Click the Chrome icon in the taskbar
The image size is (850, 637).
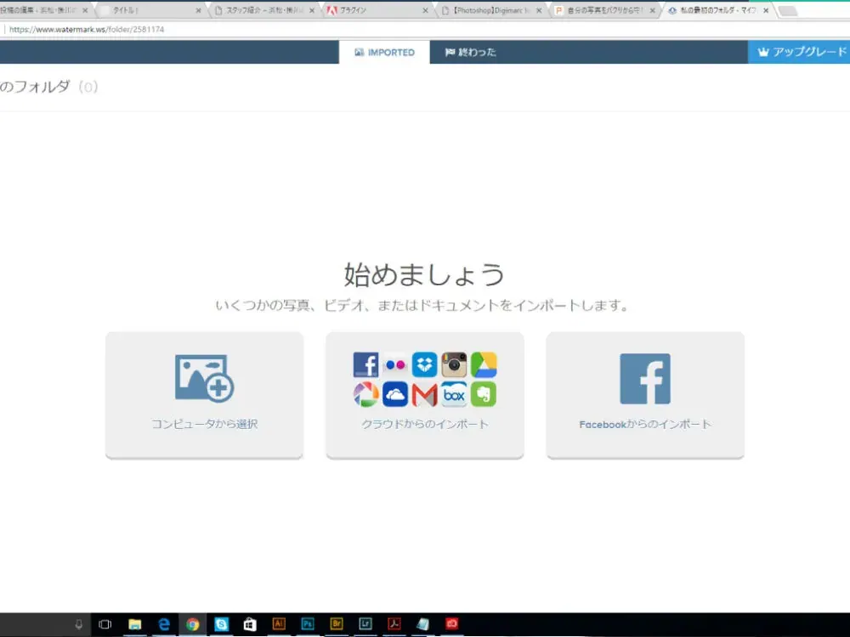192,624
